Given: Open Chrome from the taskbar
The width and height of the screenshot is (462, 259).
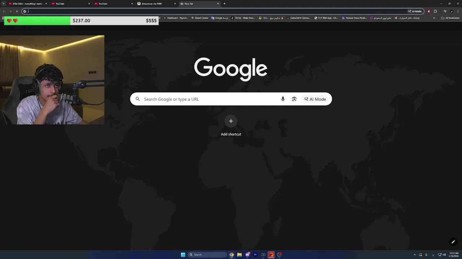Looking at the screenshot, I should pyautogui.click(x=231, y=255).
